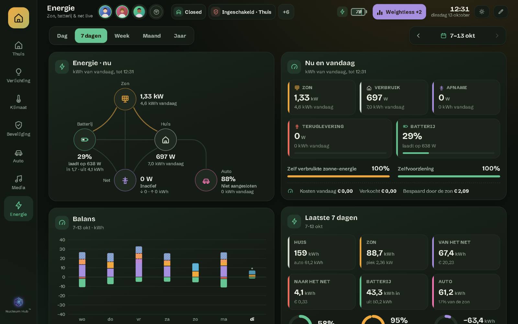Screen dimensions: 518x324
Task: Click the vr bar in Balans chart
Action: coord(139,264)
